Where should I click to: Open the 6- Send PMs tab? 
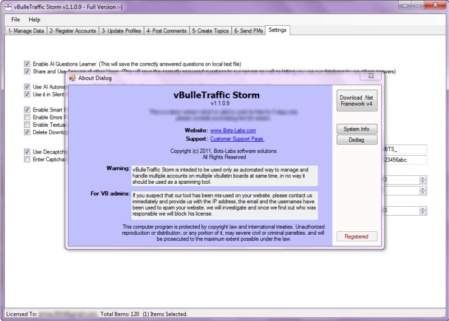[x=248, y=31]
